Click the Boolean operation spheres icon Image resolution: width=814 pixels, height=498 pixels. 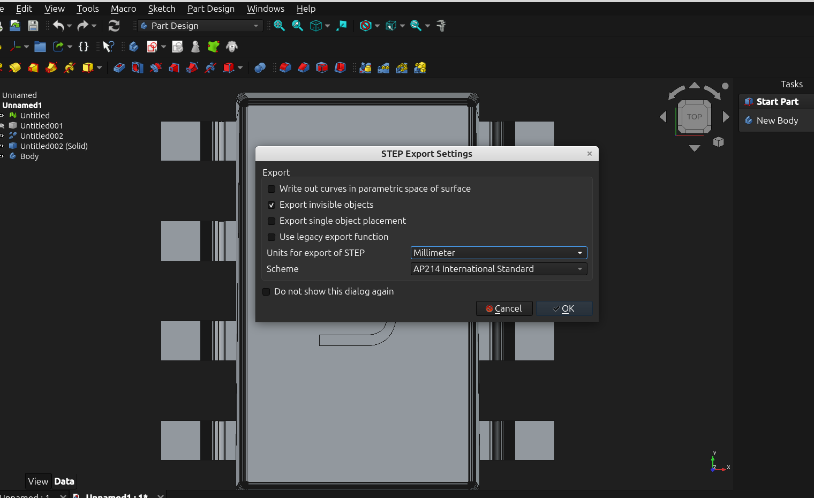(x=260, y=67)
